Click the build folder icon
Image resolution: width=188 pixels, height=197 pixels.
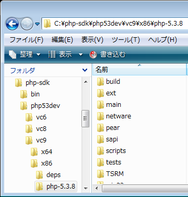pyautogui.click(x=100, y=82)
